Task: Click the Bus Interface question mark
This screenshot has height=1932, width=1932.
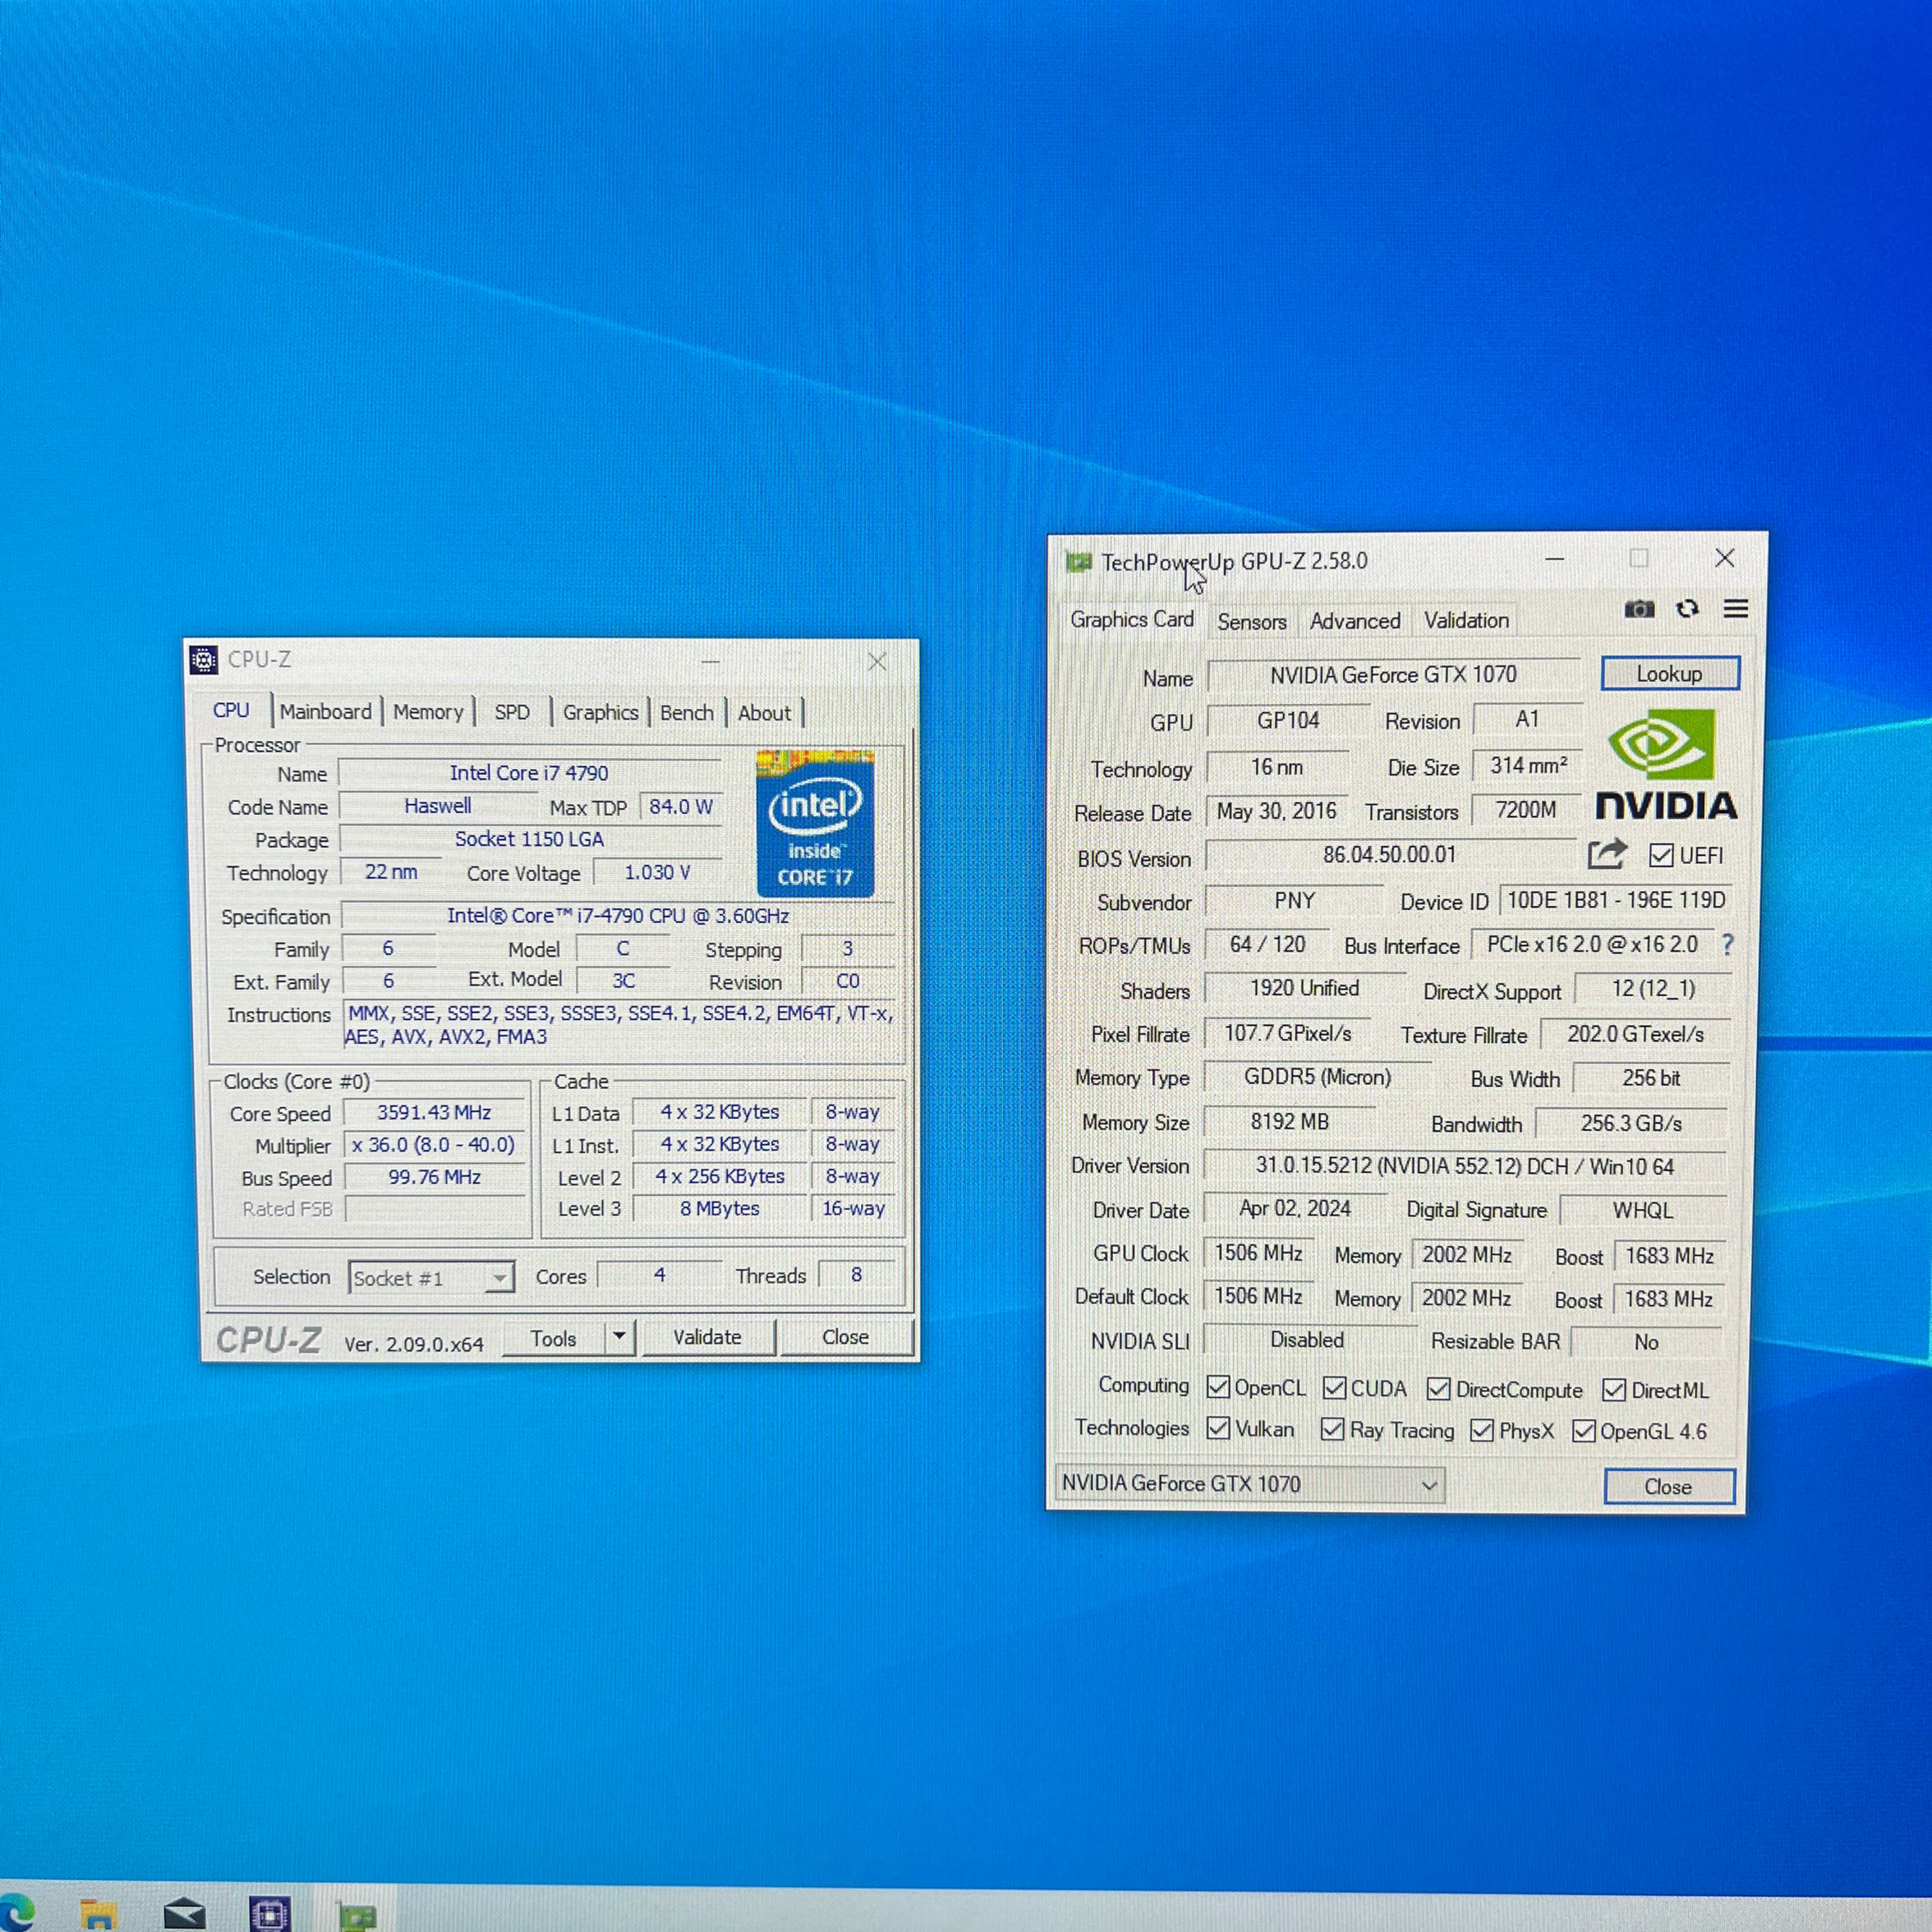Action: coord(1727,944)
